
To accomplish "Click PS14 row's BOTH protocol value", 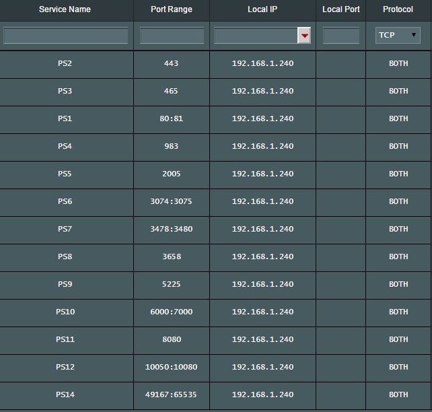I will (x=398, y=394).
